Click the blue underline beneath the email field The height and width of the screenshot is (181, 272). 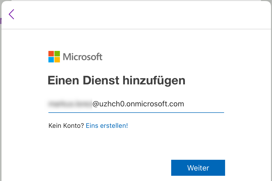point(136,112)
